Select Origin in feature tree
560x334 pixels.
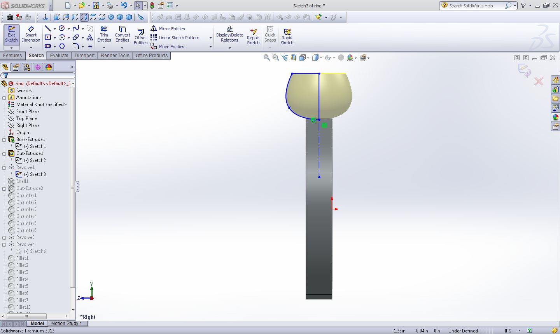(x=23, y=132)
